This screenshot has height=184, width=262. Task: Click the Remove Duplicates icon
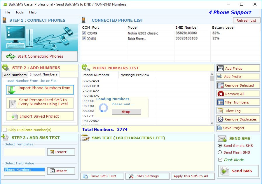pos(221,119)
